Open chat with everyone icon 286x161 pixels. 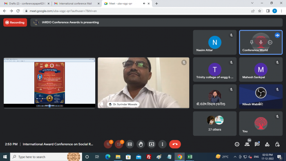257,144
